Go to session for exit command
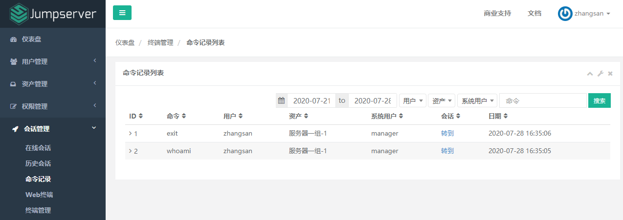This screenshot has width=623, height=220. (447, 133)
